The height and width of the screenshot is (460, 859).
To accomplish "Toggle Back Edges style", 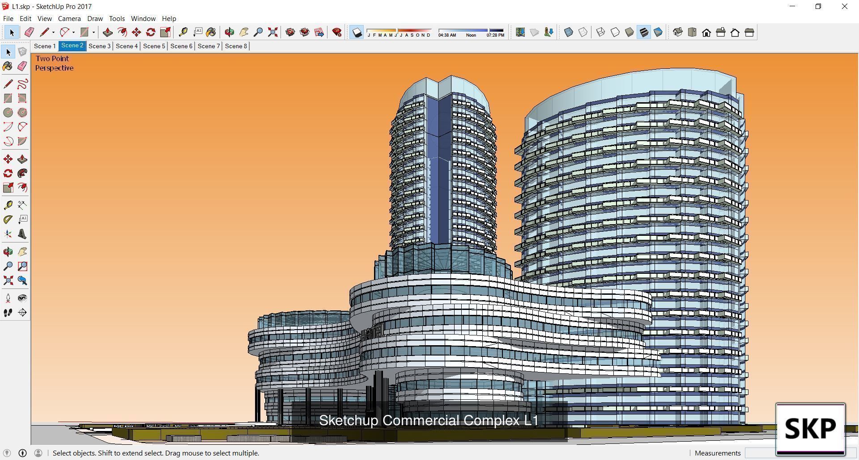I will 583,32.
